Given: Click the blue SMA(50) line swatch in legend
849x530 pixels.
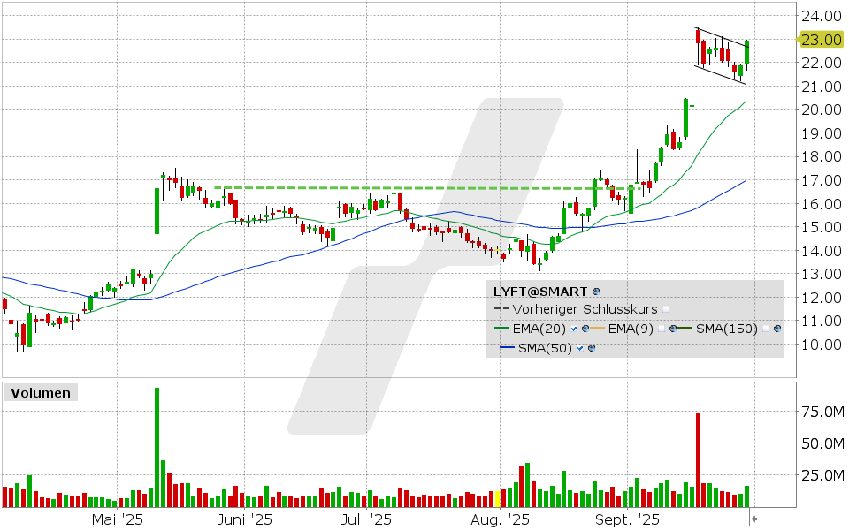Looking at the screenshot, I should [506, 349].
